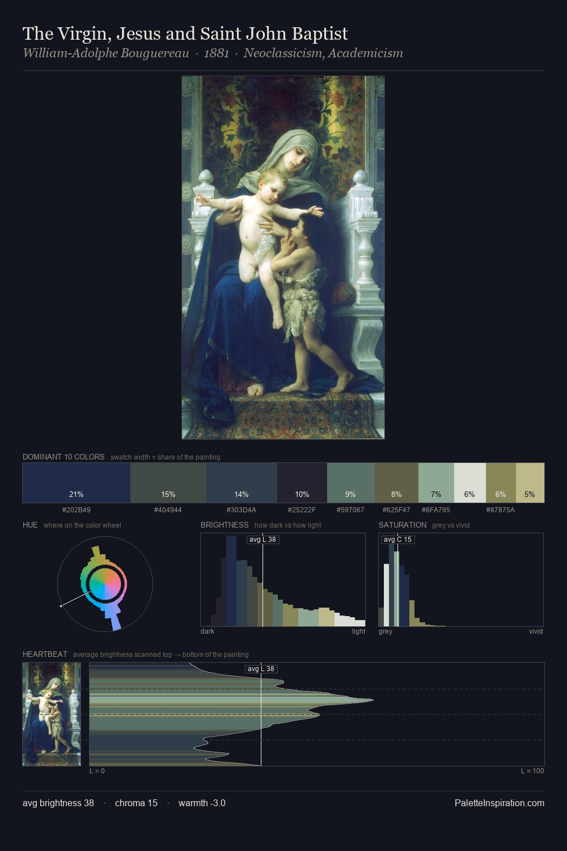Click the blue spike on the hue wheel
The width and height of the screenshot is (567, 851).
tap(115, 618)
